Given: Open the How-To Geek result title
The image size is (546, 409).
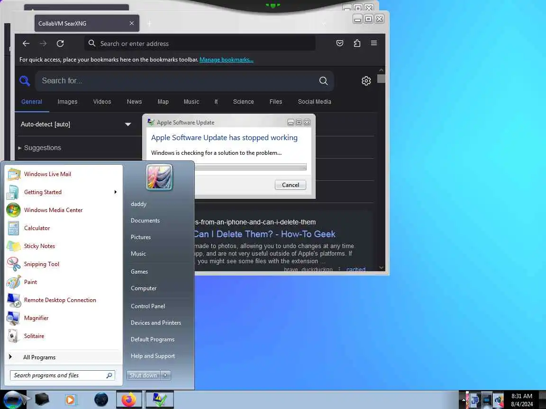Looking at the screenshot, I should coord(264,234).
